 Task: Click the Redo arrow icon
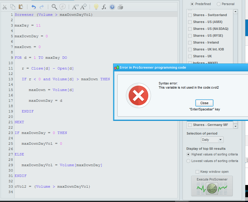click(42, 7)
